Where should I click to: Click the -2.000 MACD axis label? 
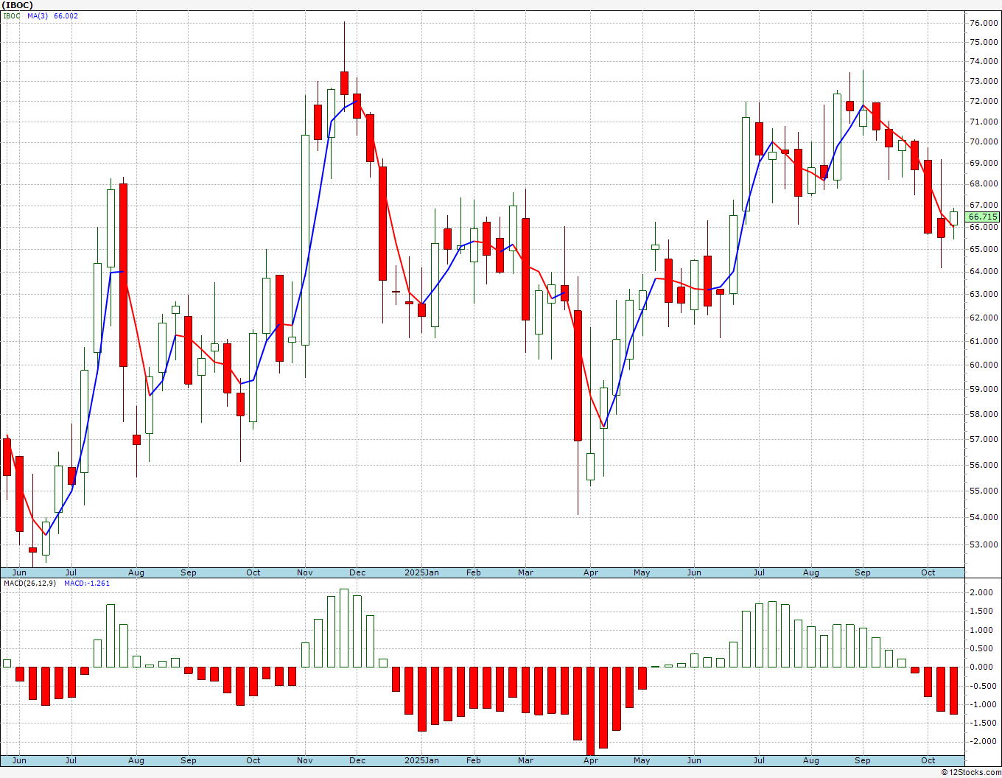click(x=981, y=741)
